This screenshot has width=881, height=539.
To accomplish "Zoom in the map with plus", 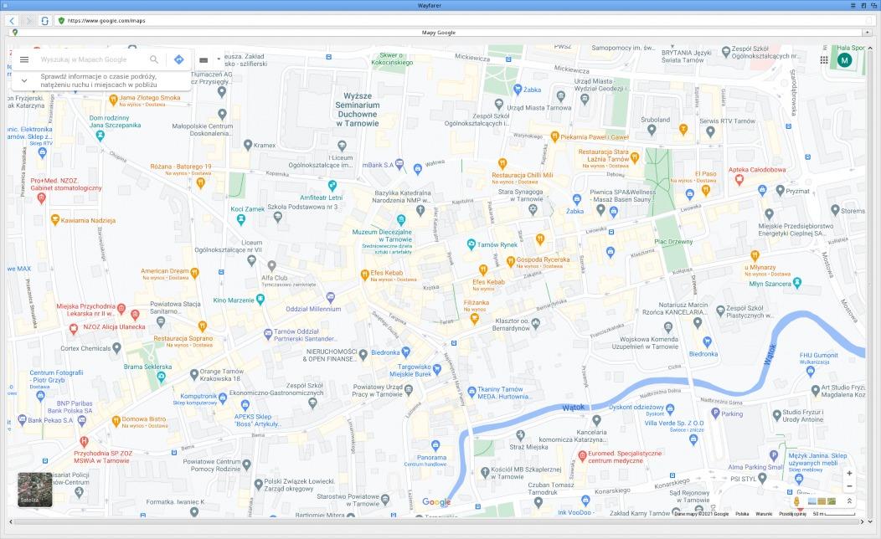I will [849, 474].
